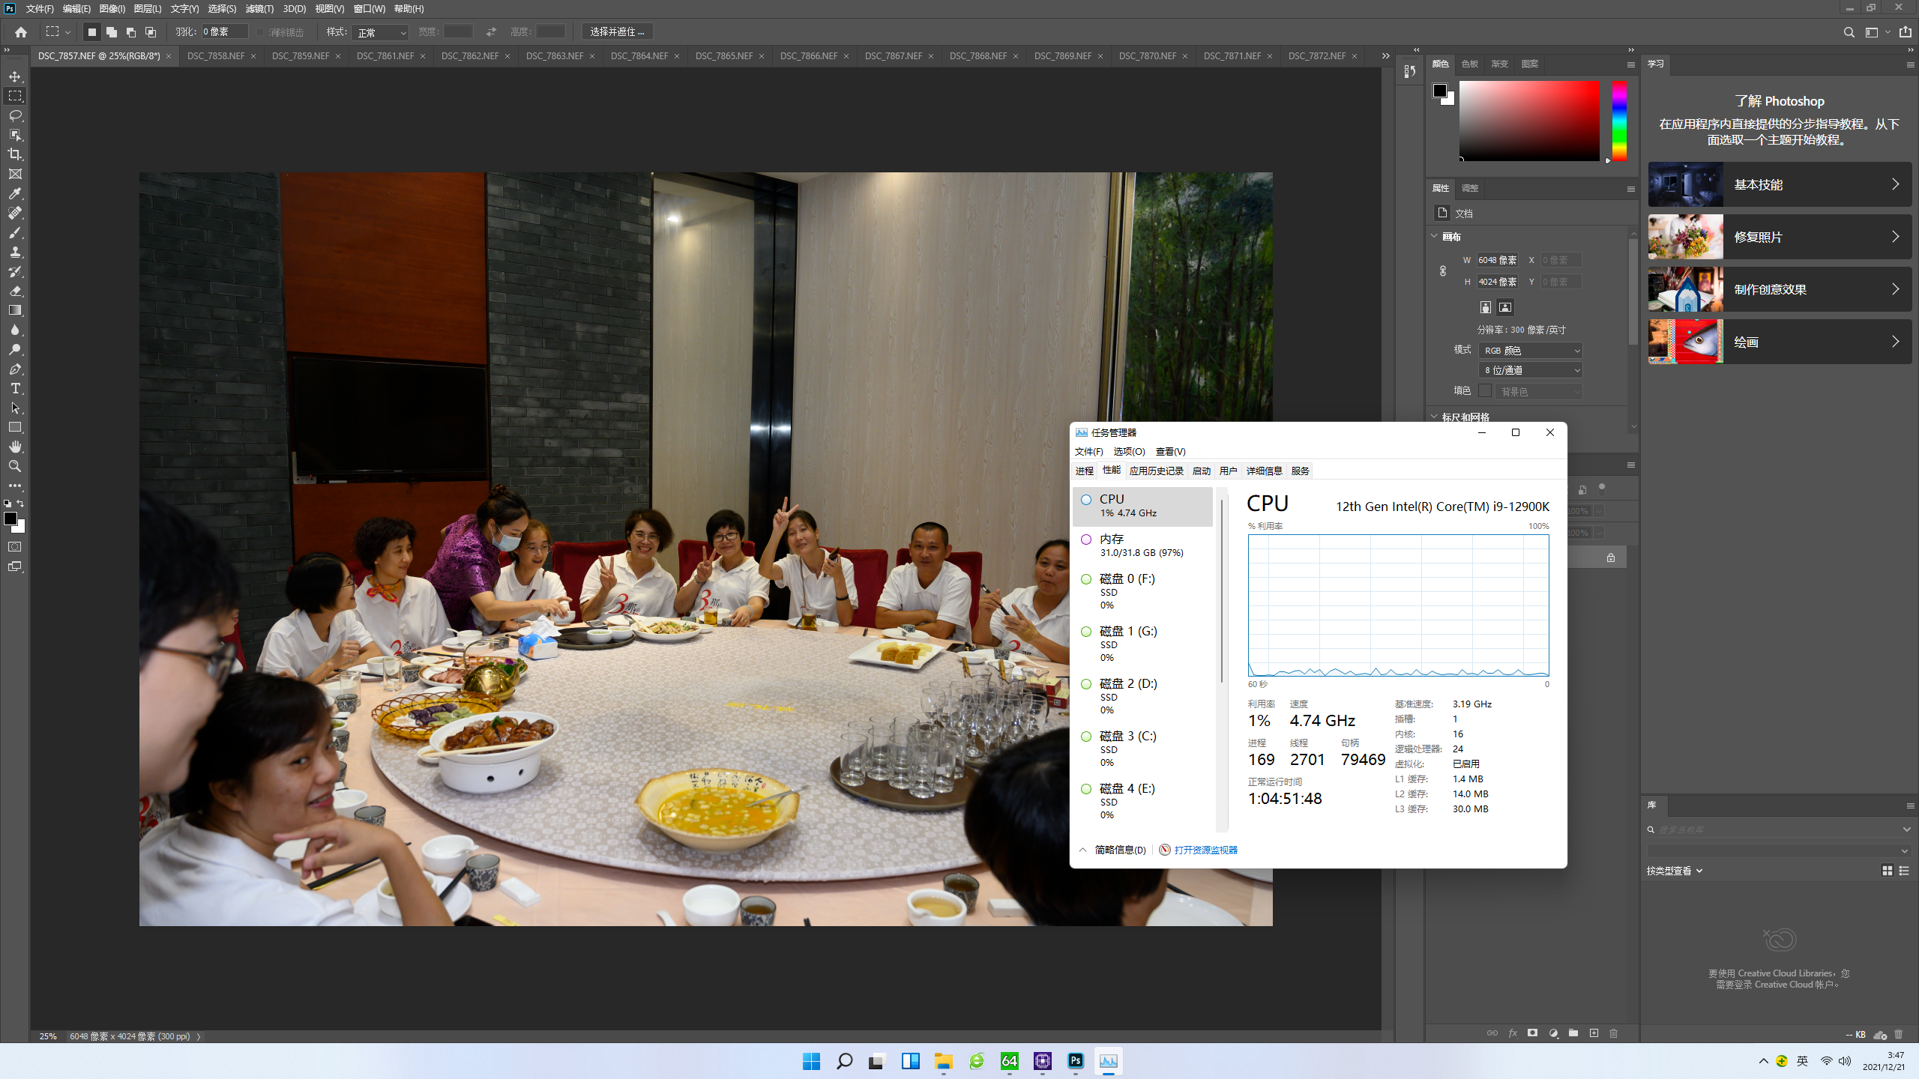This screenshot has width=1919, height=1079.
Task: Select the Lasso tool
Action: 15,115
